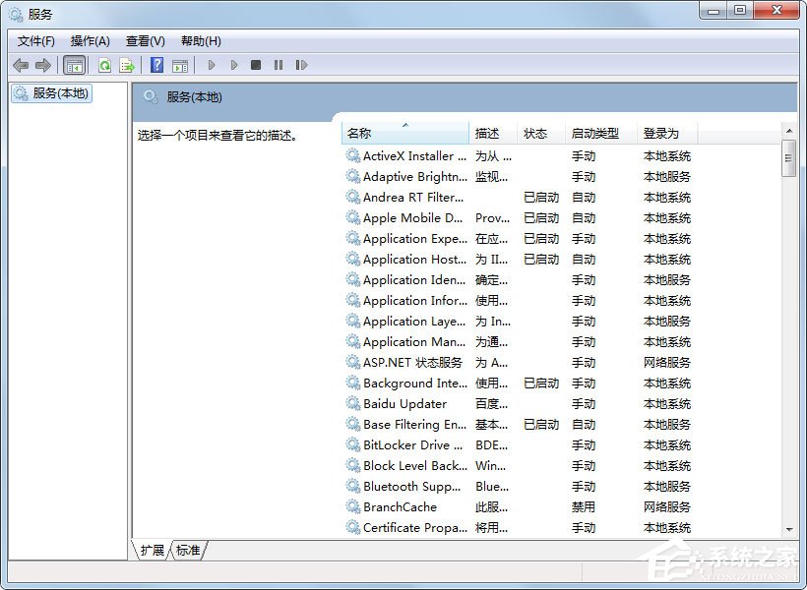Open Help using the blue question mark icon
807x590 pixels.
pyautogui.click(x=157, y=65)
